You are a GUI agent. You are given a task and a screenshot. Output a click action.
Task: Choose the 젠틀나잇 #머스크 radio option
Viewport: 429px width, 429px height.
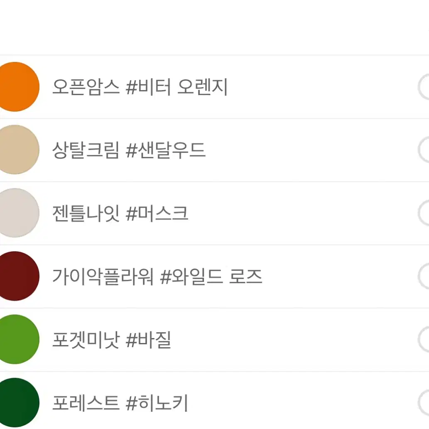pos(424,213)
